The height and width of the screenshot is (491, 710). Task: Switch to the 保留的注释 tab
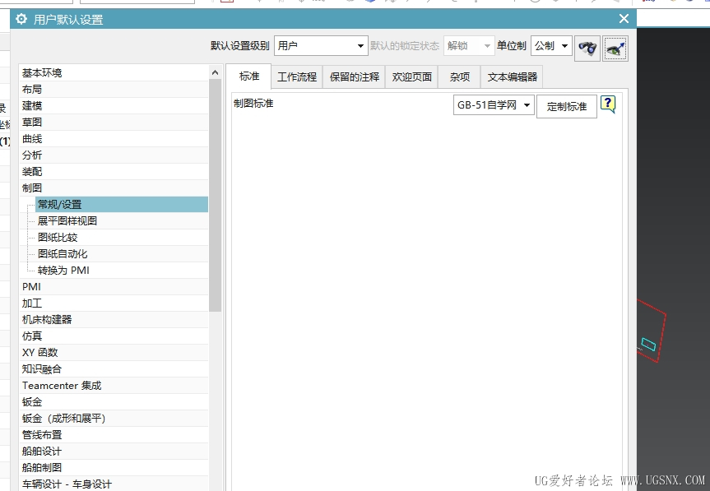[x=354, y=77]
